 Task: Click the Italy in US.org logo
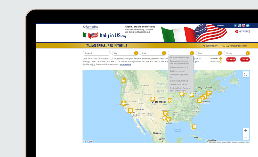pyautogui.click(x=104, y=35)
